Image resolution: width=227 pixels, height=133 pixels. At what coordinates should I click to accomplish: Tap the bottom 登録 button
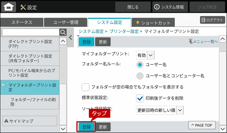[x=86, y=127]
